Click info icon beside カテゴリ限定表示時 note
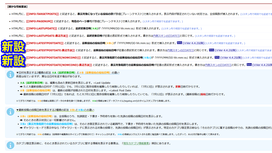 coord(11,145)
